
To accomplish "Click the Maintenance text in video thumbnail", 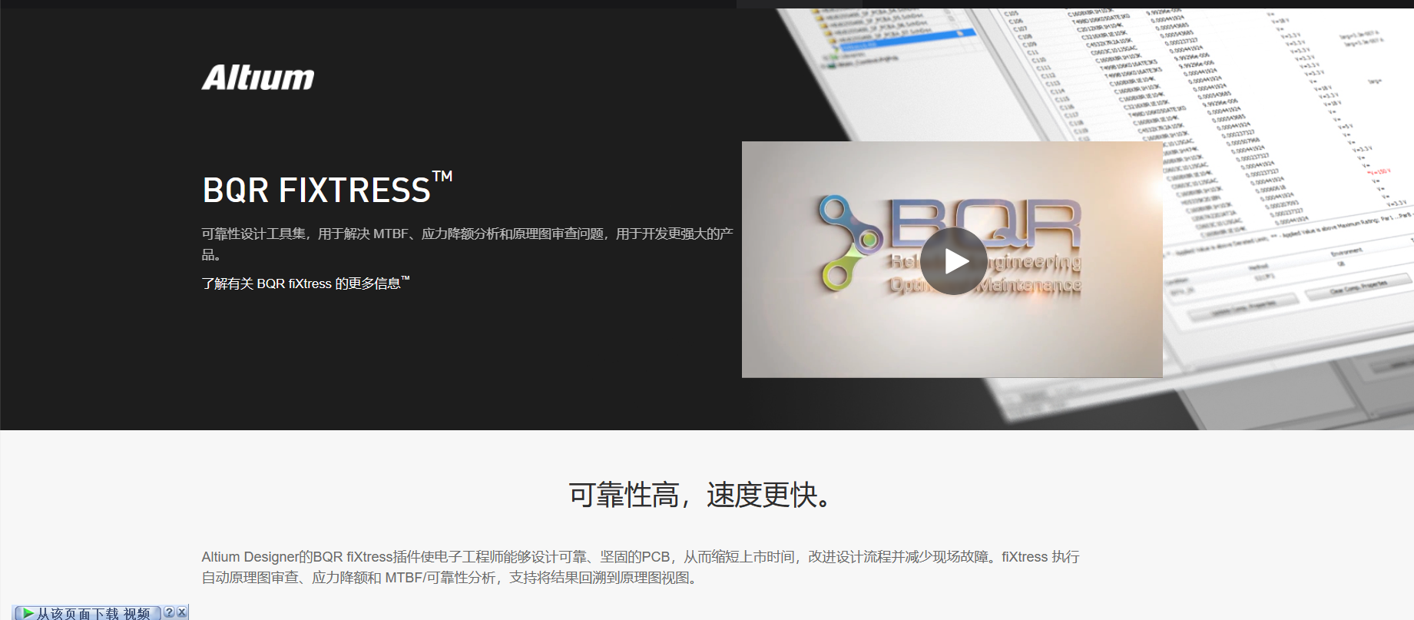I will (1029, 285).
